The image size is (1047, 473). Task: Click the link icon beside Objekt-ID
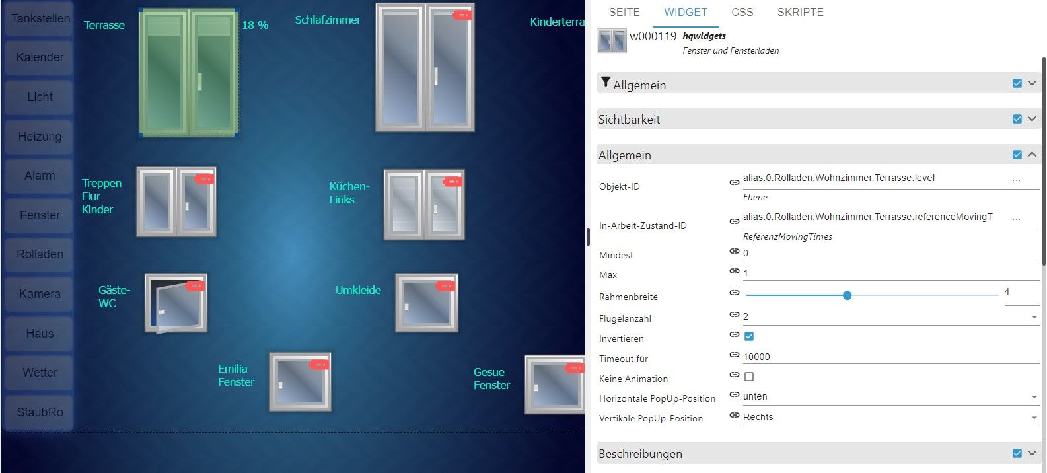734,182
